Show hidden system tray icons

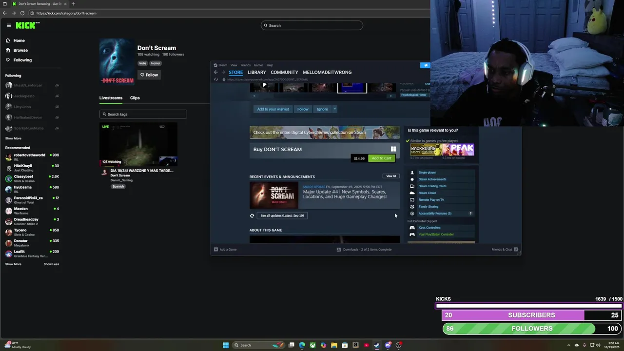569,345
